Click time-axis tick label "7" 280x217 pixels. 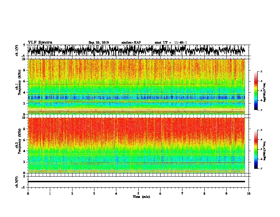pyautogui.click(x=182, y=194)
